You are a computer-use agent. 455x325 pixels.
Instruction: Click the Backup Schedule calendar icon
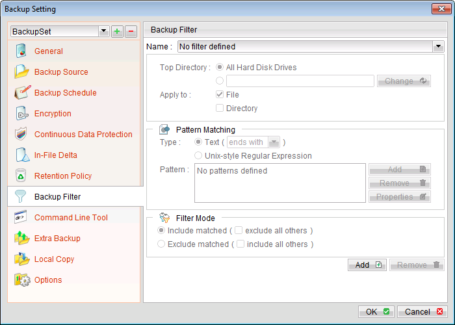click(22, 92)
